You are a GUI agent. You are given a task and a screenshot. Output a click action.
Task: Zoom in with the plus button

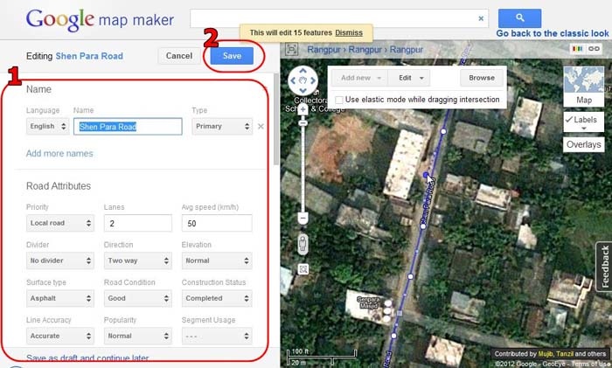tap(303, 109)
